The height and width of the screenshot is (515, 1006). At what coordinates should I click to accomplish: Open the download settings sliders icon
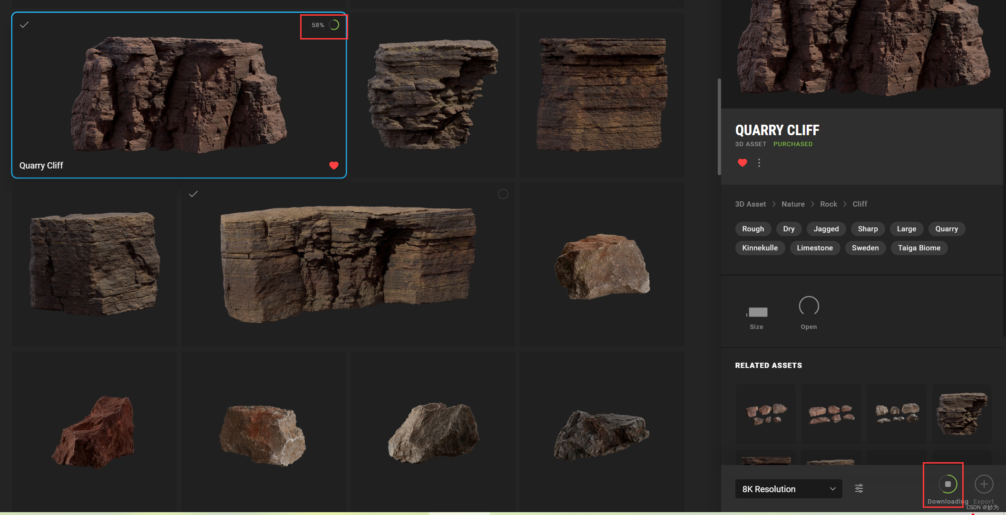pyautogui.click(x=859, y=488)
